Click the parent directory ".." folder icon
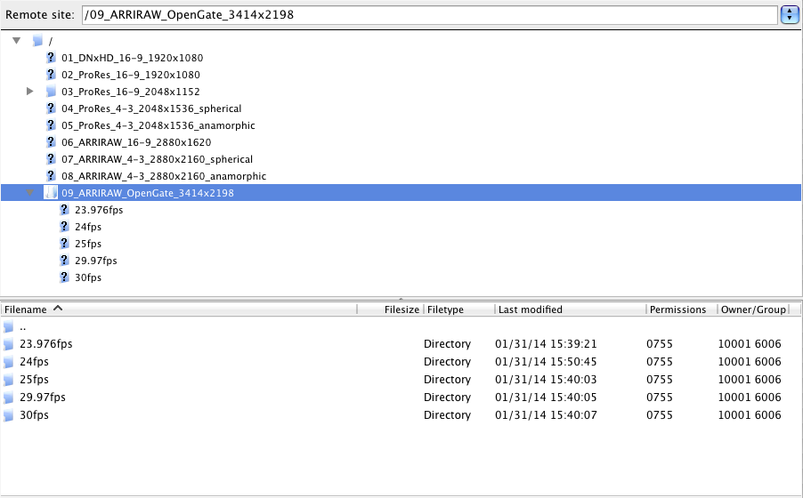The width and height of the screenshot is (803, 498). (x=8, y=327)
